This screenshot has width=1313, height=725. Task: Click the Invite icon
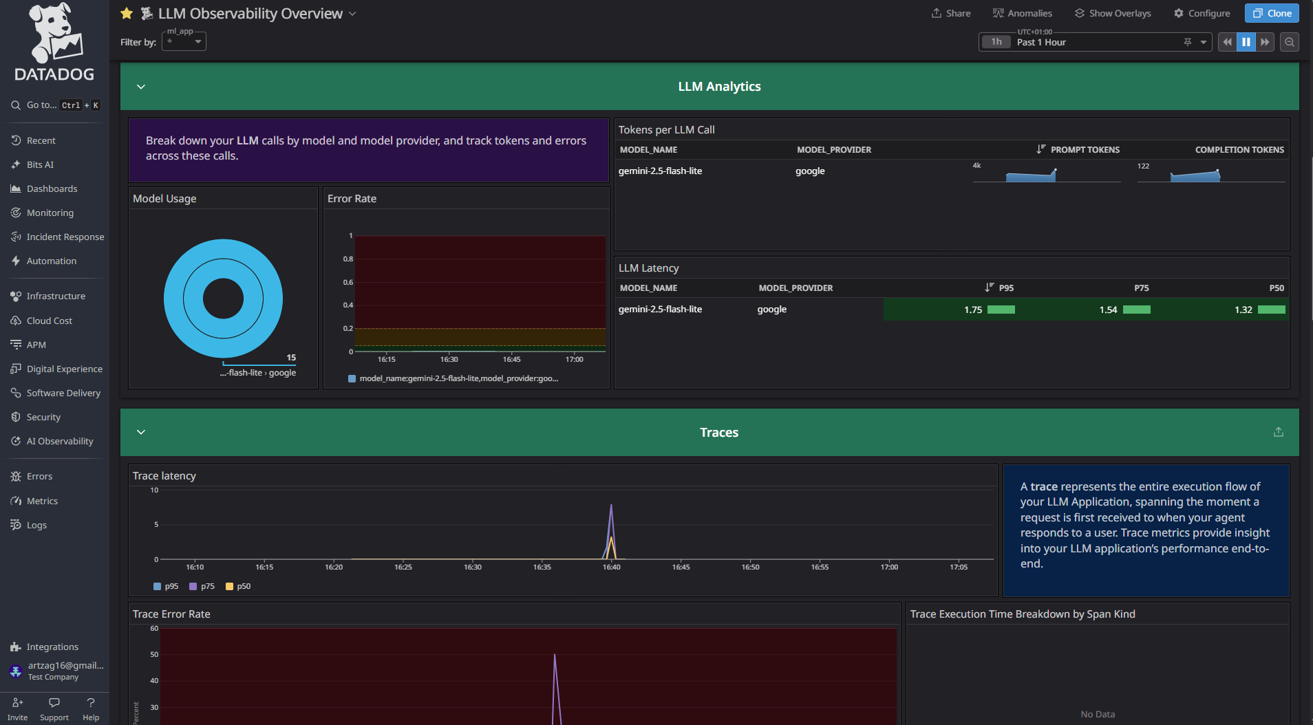pos(18,702)
